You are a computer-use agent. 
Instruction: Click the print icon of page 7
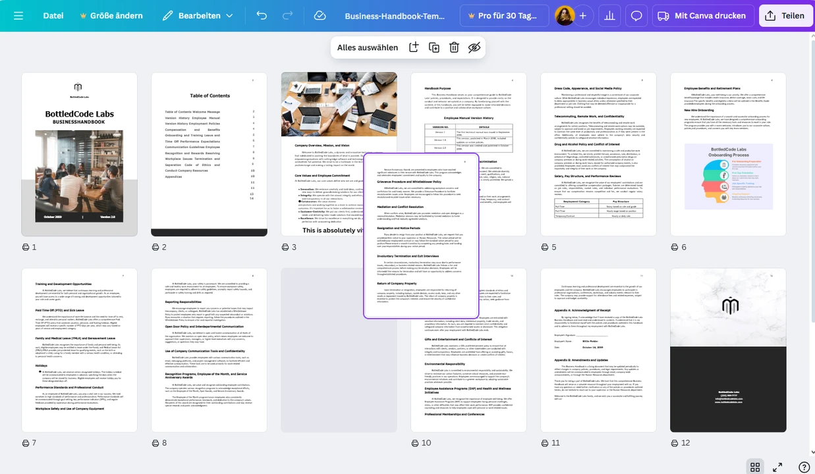(x=26, y=443)
